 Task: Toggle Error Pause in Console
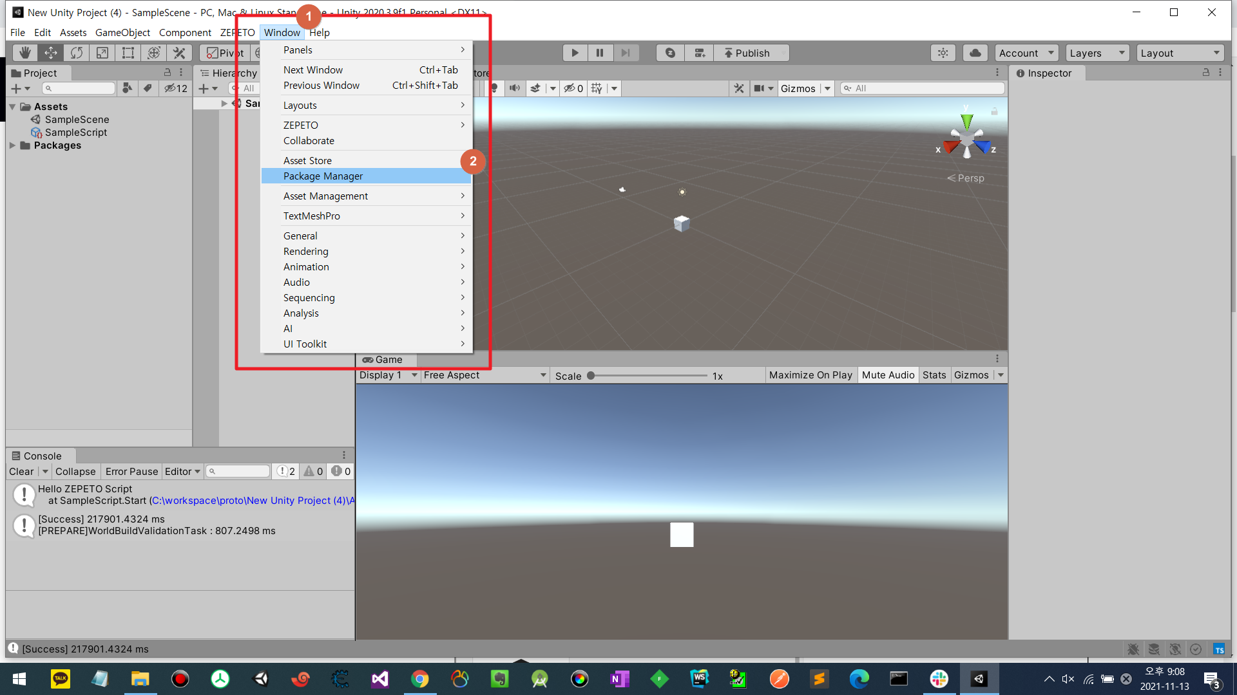(x=131, y=472)
